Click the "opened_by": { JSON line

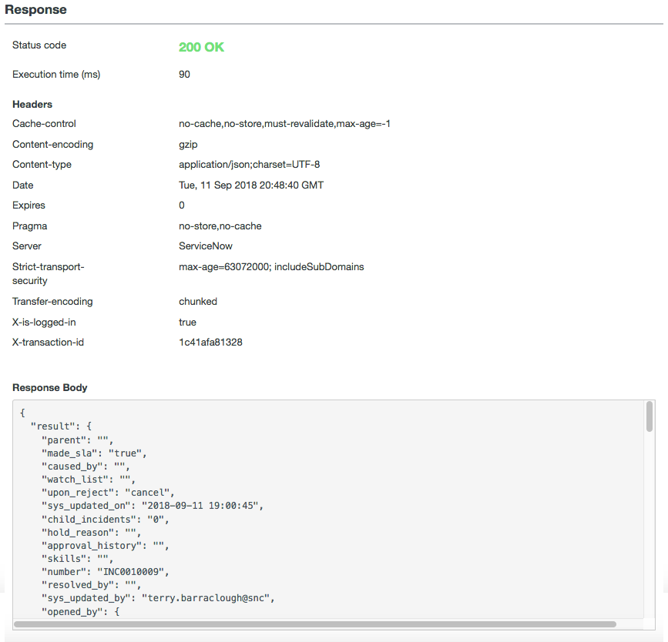tap(80, 612)
